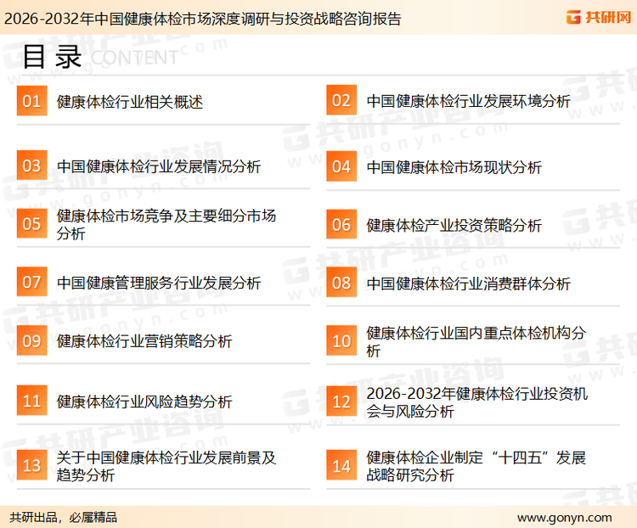Click the orange 11 number badge
This screenshot has height=528, width=637.
point(31,401)
